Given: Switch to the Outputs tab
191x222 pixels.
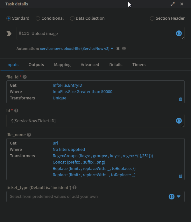Looking at the screenshot, I should pyautogui.click(x=36, y=64).
